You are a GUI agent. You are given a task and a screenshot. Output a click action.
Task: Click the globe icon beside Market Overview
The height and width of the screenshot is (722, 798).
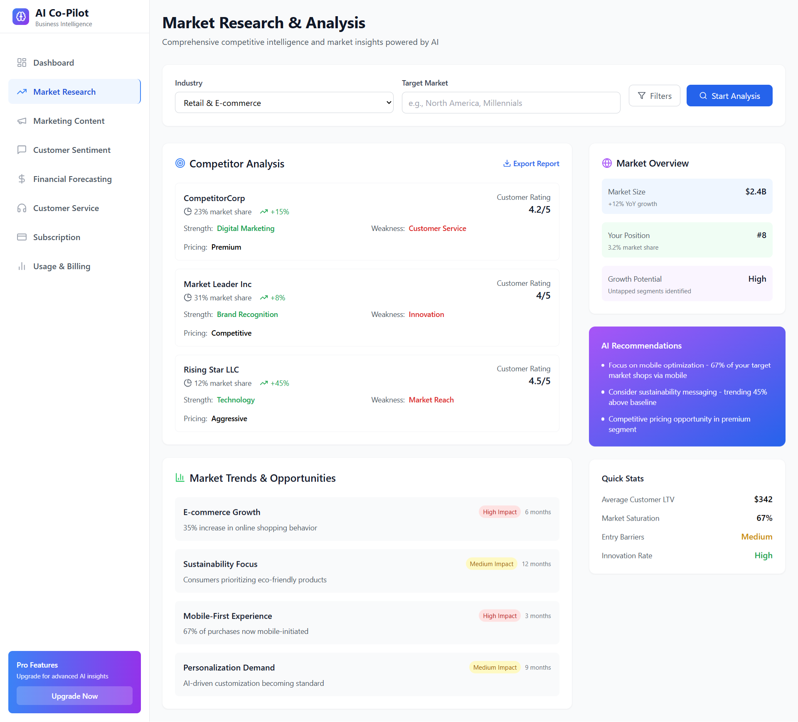tap(607, 163)
